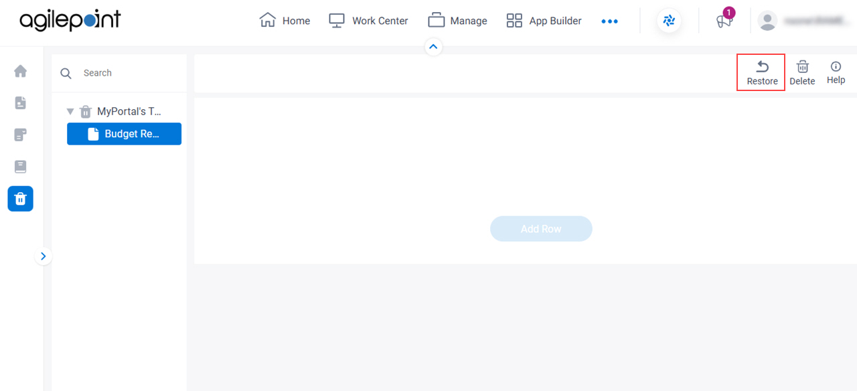The height and width of the screenshot is (391, 857).
Task: Click the Delete trash button
Action: tap(802, 73)
